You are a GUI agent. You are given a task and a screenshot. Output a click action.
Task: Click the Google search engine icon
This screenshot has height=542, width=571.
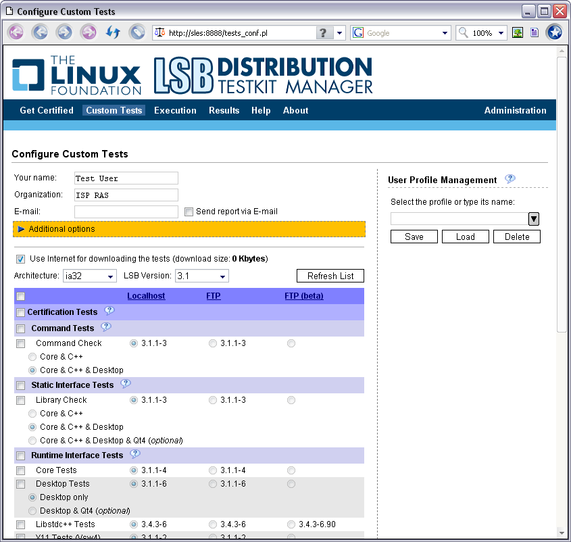coord(358,33)
